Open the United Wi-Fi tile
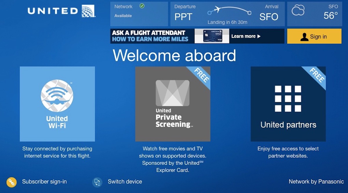The height and width of the screenshot is (193, 348). click(57, 104)
